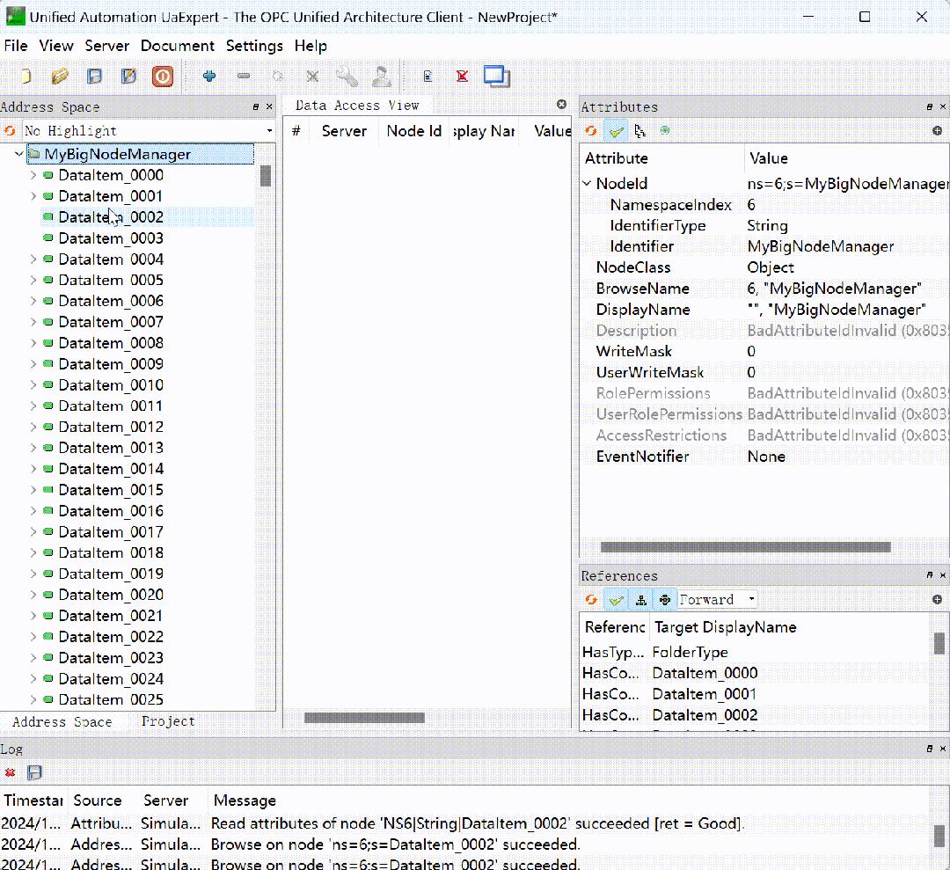The width and height of the screenshot is (950, 870).
Task: Click the Save Project floppy disk icon
Action: (x=94, y=77)
